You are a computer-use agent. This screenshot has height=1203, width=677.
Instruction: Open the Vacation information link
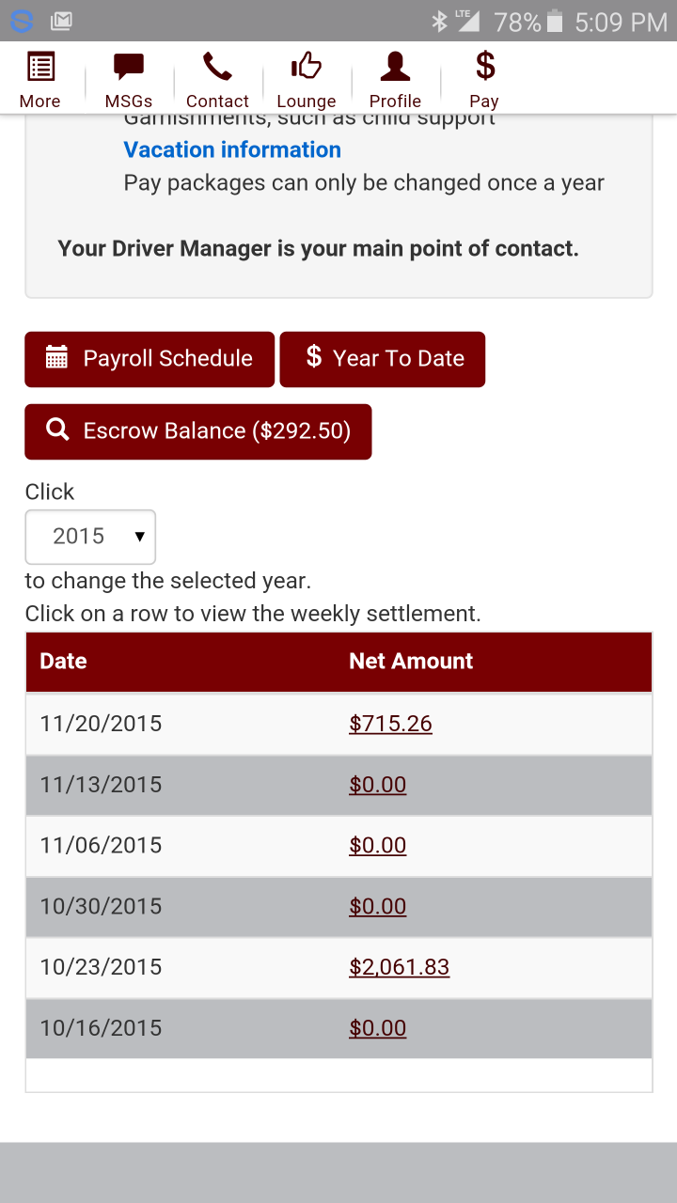point(232,149)
